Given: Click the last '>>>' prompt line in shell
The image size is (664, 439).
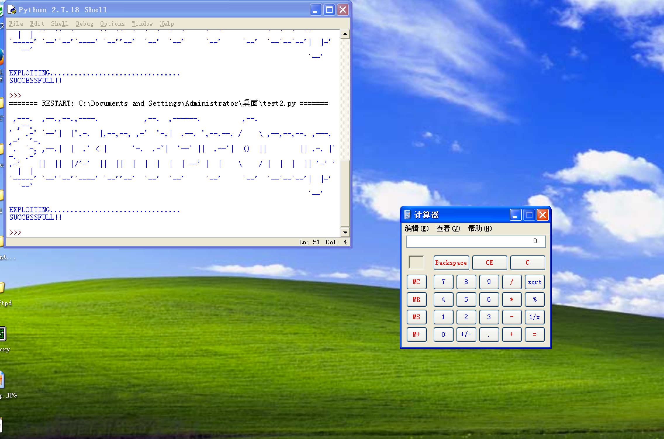Looking at the screenshot, I should 15,233.
